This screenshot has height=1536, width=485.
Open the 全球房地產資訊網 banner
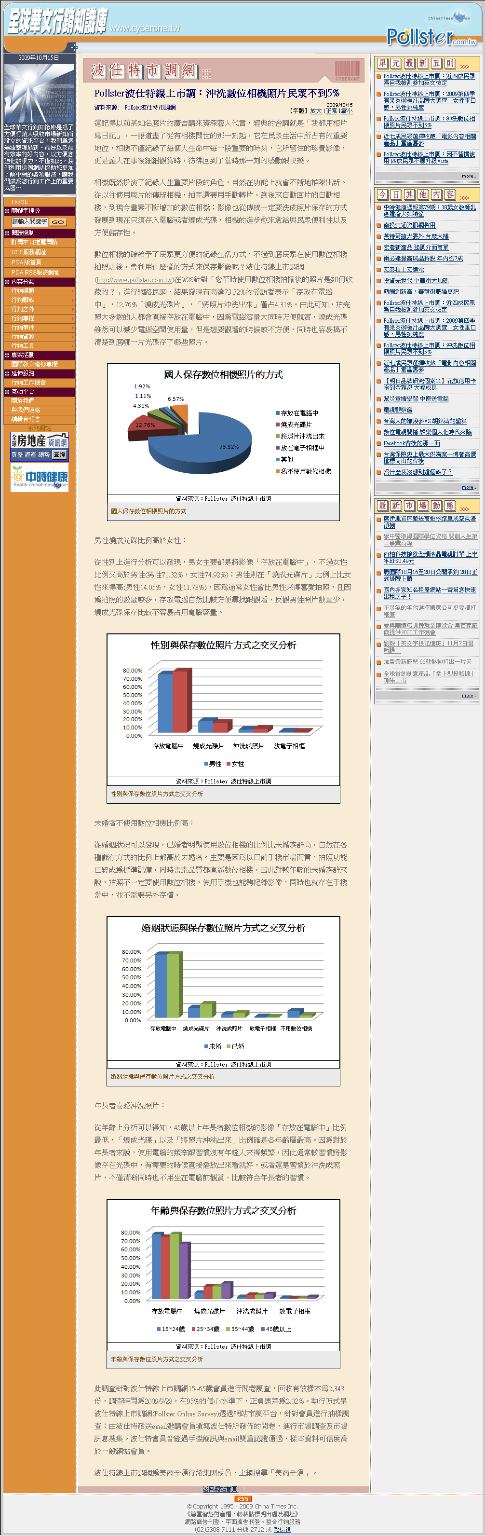(40, 445)
